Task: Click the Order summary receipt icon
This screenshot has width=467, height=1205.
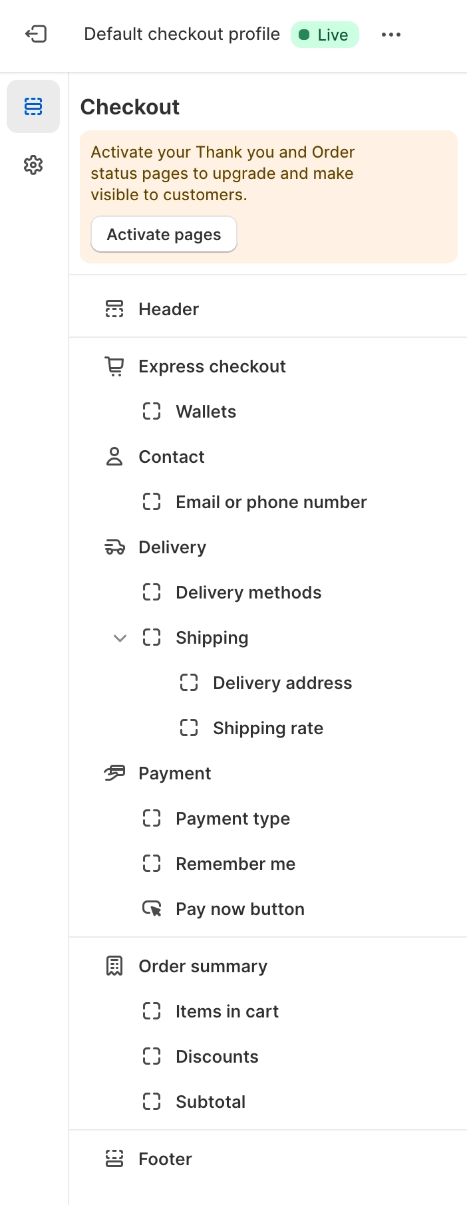Action: [114, 966]
